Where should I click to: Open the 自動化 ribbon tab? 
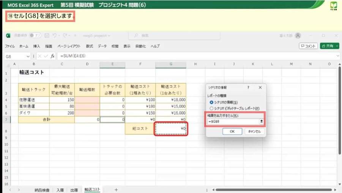(x=140, y=46)
